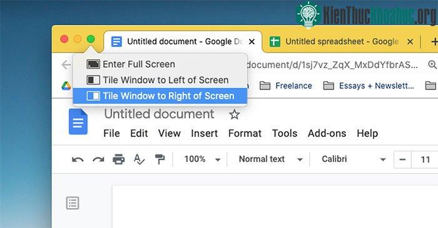Activate the paint format tool

tap(160, 159)
